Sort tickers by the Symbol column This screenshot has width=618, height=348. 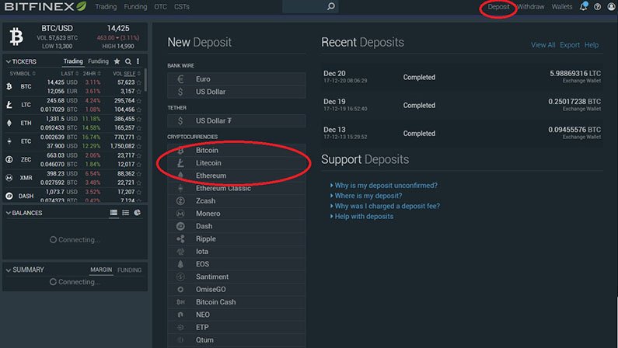23,74
